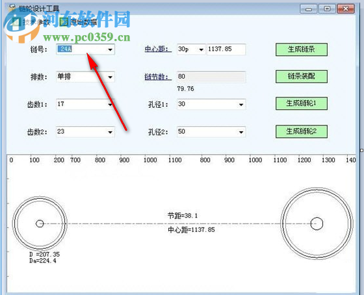The image size is (364, 295).
Task: Click the 孔径1: field label
Action: tap(159, 105)
